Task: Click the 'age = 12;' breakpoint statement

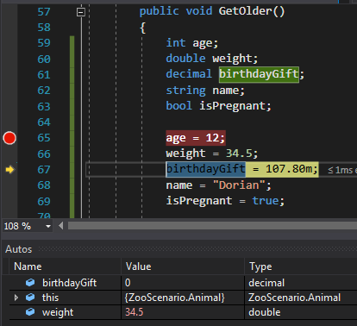Action: (196, 138)
